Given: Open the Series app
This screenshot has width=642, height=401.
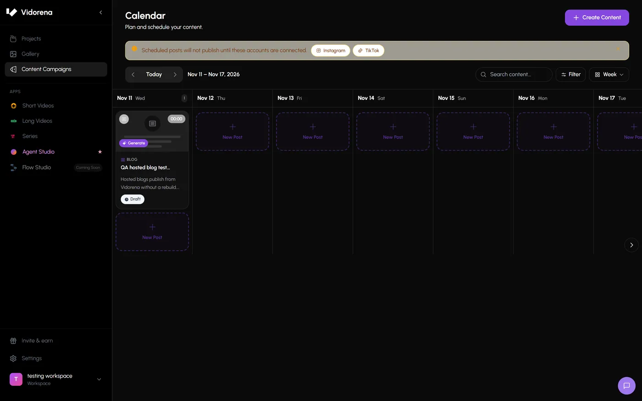Looking at the screenshot, I should (56, 136).
